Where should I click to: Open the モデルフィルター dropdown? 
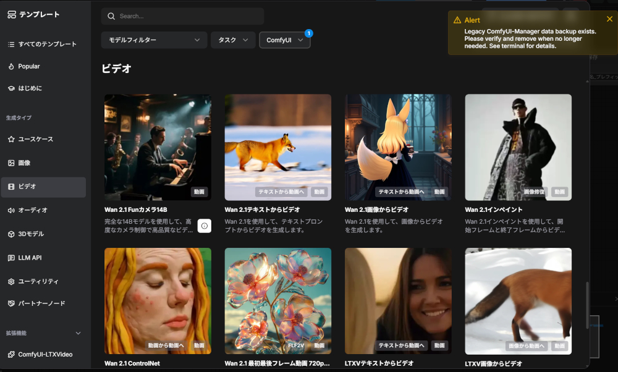[x=154, y=40]
